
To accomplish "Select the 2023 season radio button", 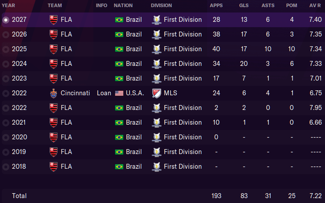I will (x=6, y=78).
